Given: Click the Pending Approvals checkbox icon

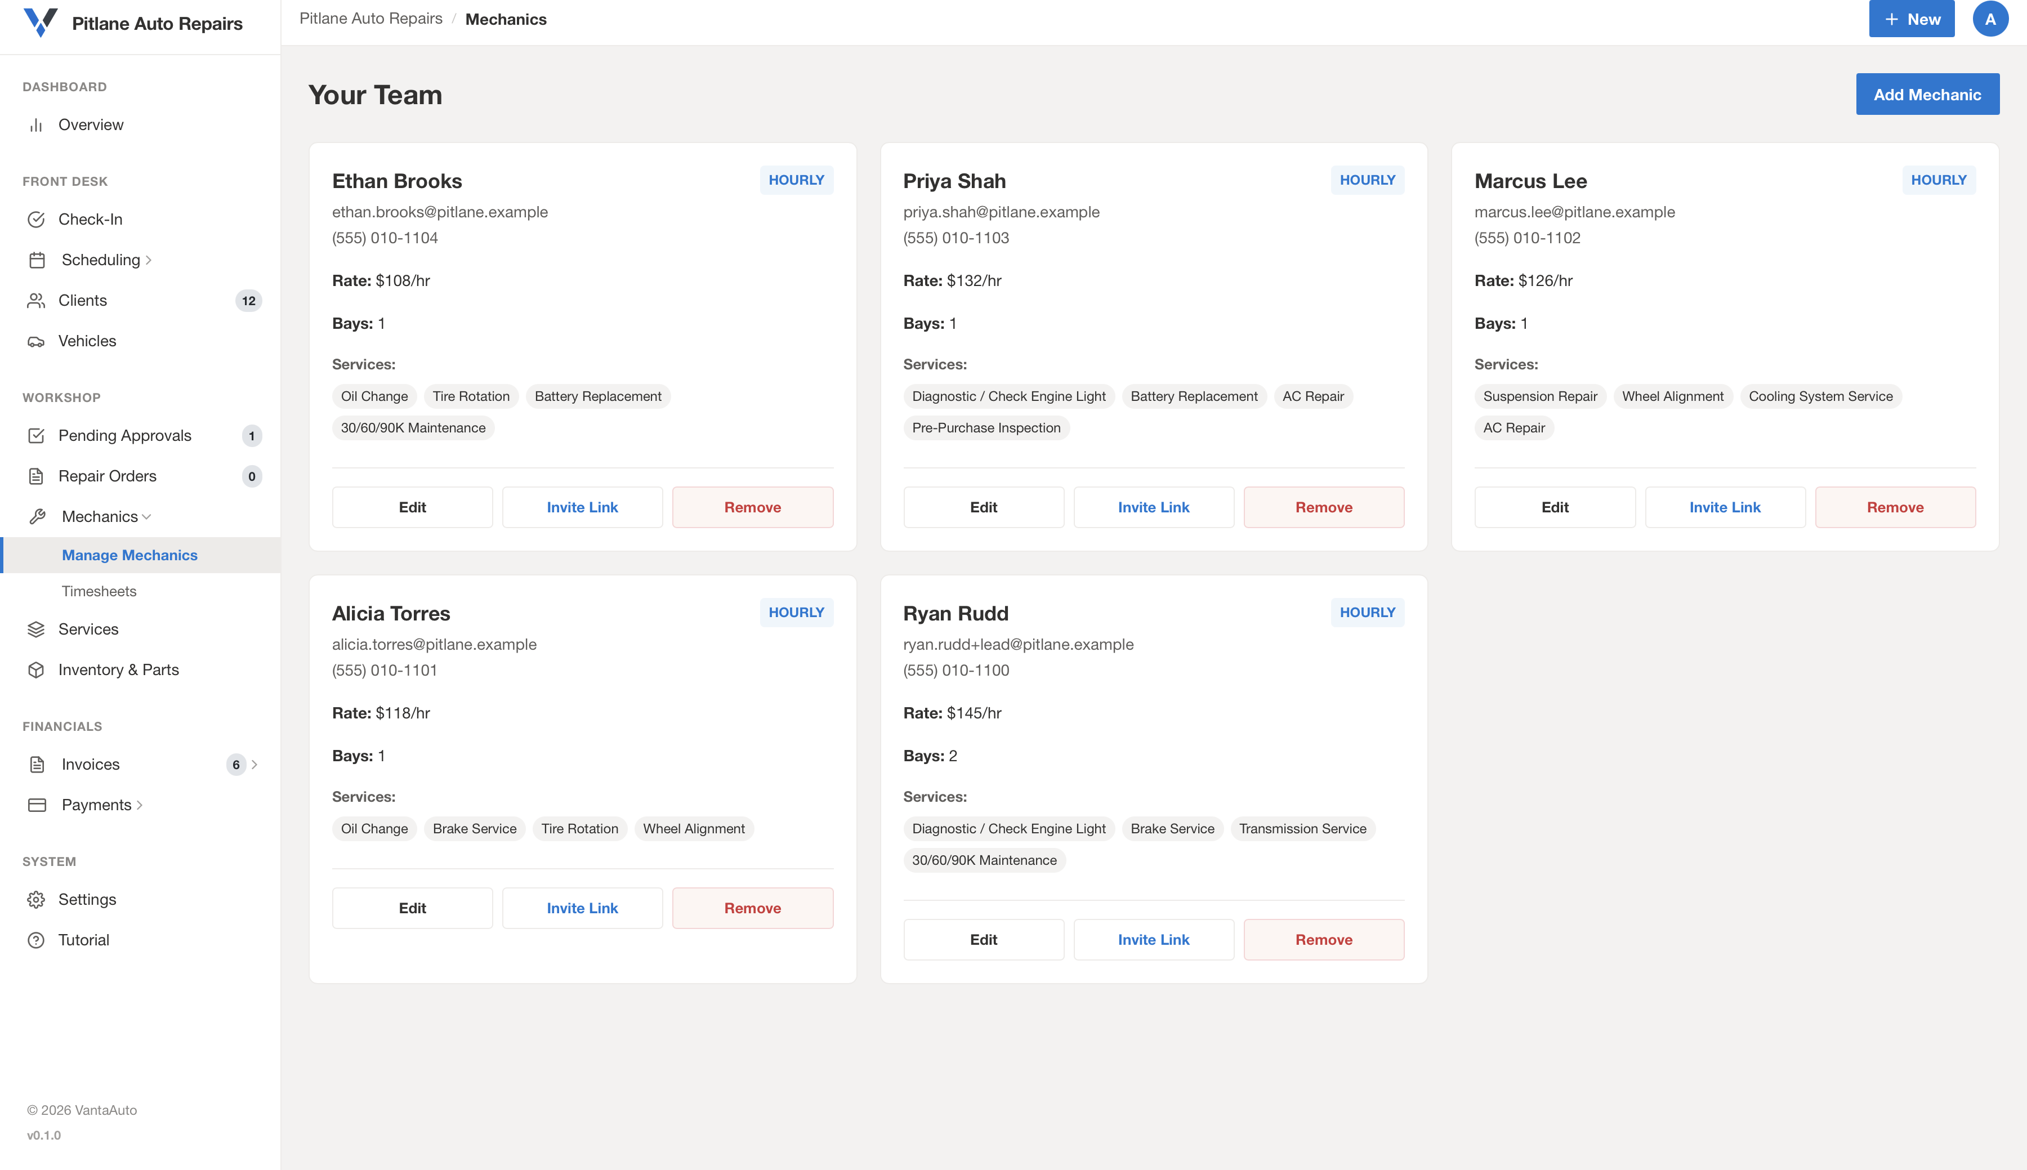Looking at the screenshot, I should (36, 436).
